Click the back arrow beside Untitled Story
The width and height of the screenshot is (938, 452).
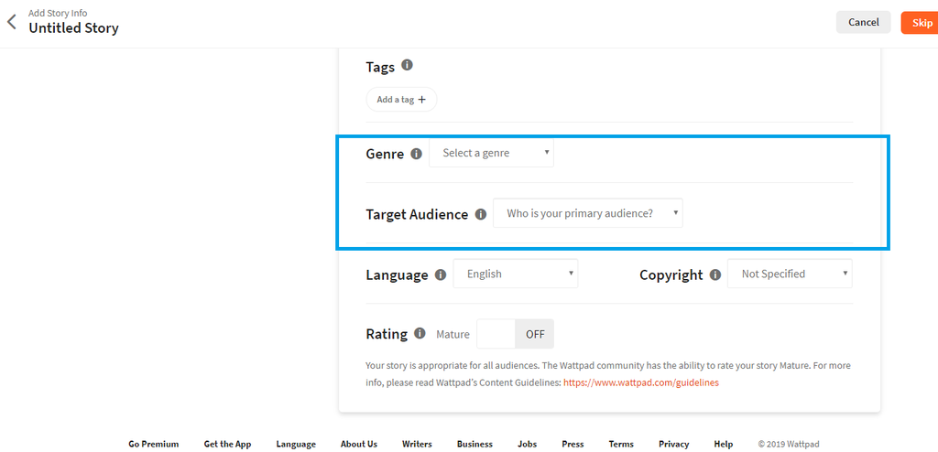pos(12,22)
